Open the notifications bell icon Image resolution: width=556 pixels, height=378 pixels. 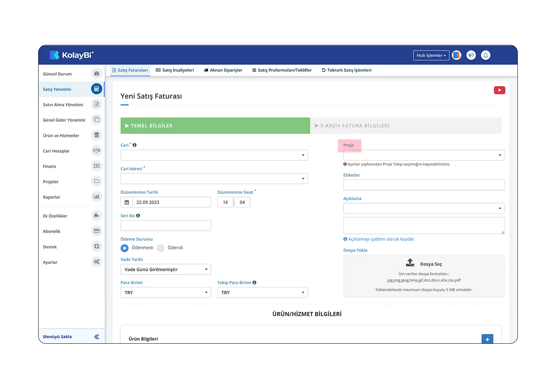pos(486,55)
